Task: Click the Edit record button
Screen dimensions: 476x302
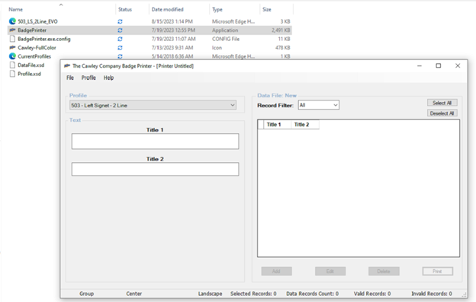Action: click(x=330, y=271)
